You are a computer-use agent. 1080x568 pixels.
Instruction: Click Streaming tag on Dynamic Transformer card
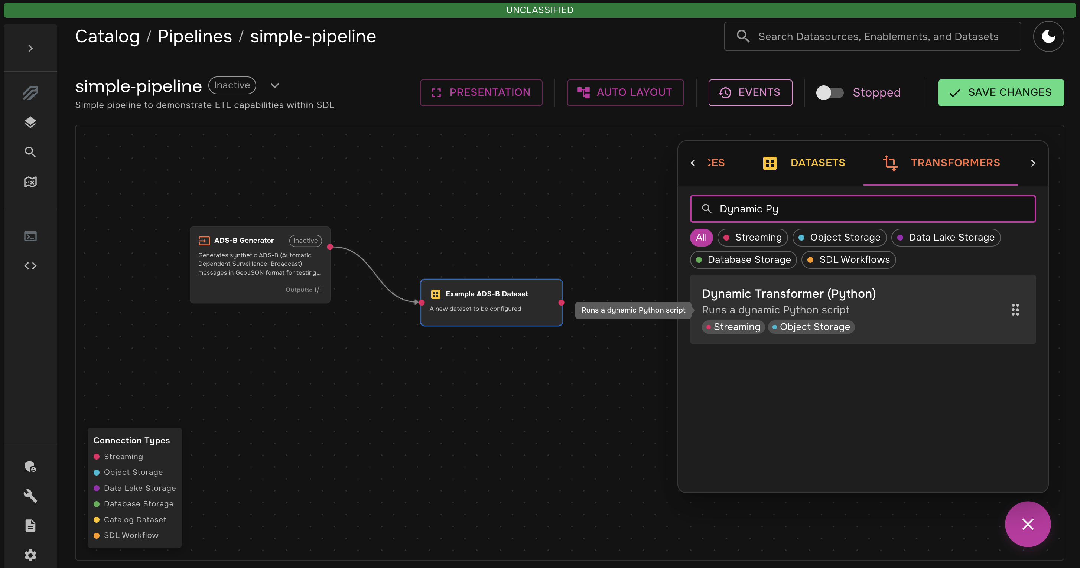coord(733,327)
